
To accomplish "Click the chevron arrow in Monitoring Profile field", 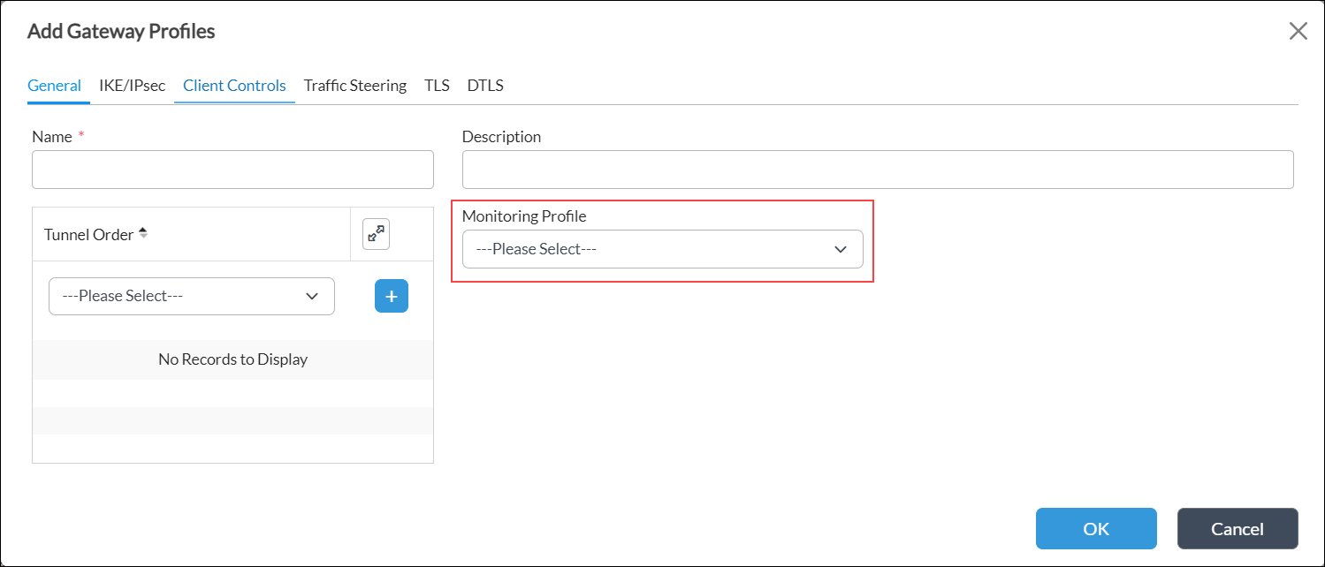I will [x=841, y=249].
